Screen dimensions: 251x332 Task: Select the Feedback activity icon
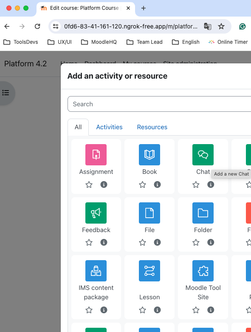(96, 213)
